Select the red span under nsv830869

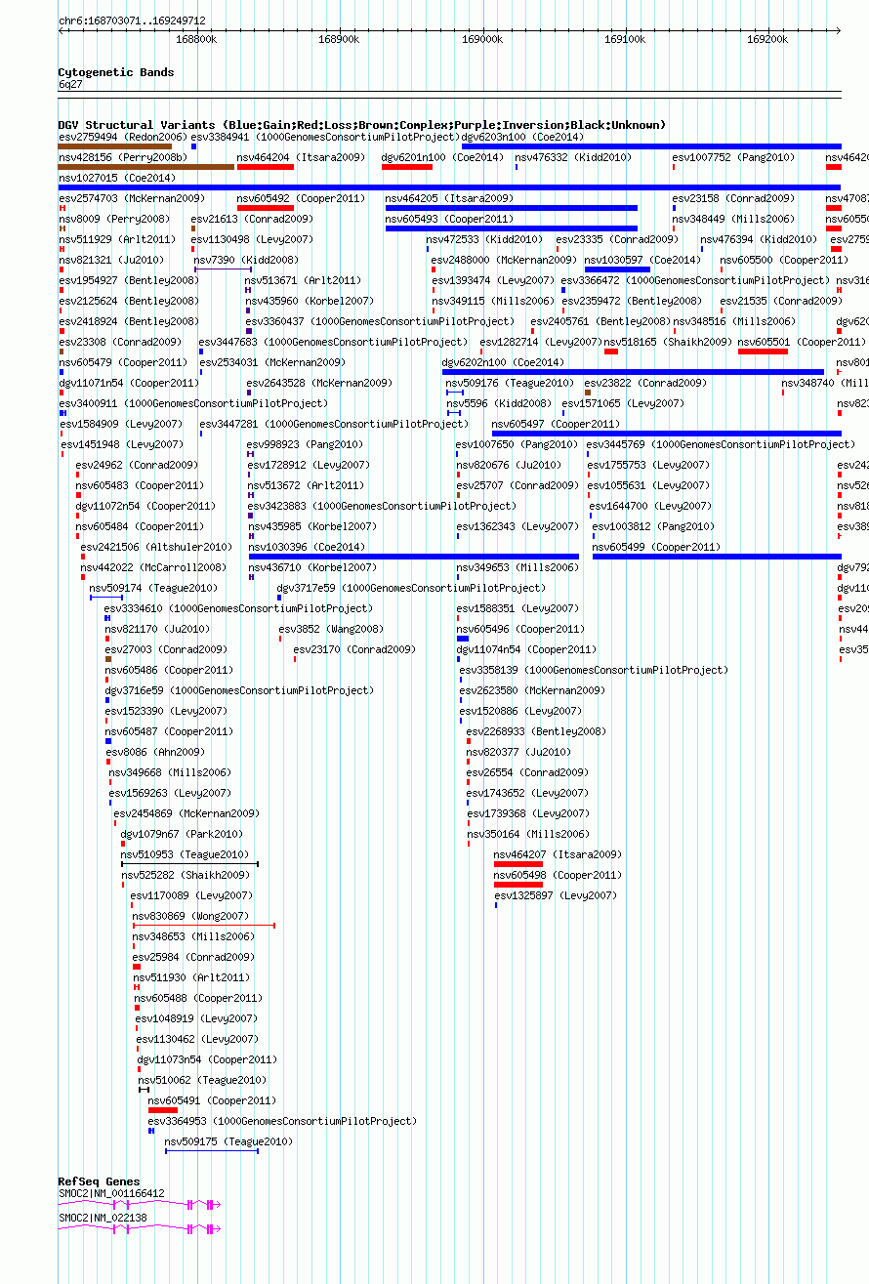pyautogui.click(x=204, y=926)
